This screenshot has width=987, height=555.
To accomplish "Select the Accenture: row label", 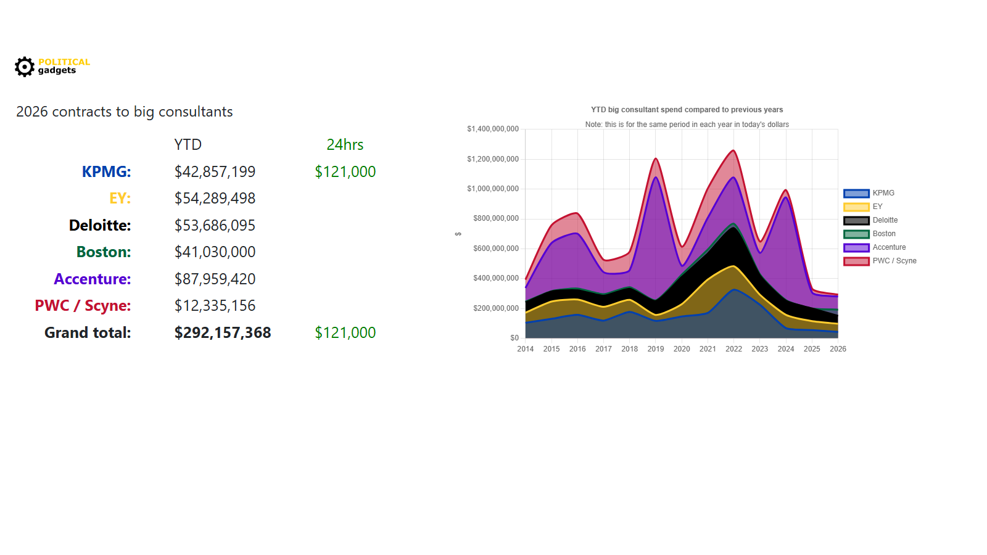I will [x=93, y=279].
